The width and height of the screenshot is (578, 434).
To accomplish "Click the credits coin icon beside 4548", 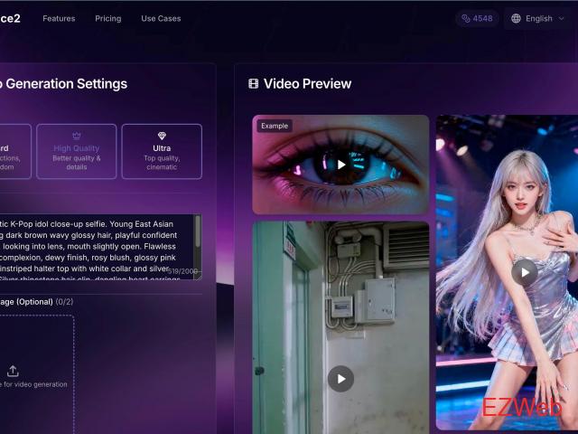I will 466,18.
